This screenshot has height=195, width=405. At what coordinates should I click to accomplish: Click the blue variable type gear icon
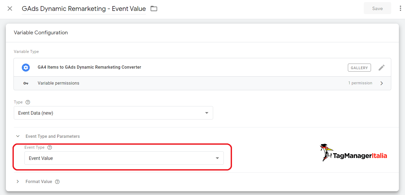coord(26,67)
